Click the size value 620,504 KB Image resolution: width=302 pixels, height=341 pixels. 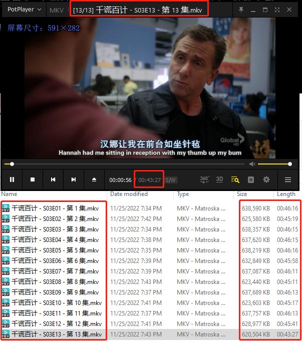point(256,334)
